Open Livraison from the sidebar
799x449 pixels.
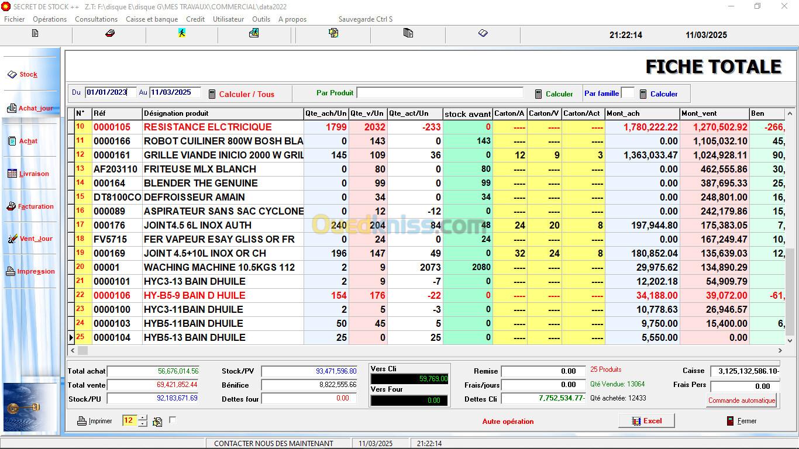click(33, 174)
